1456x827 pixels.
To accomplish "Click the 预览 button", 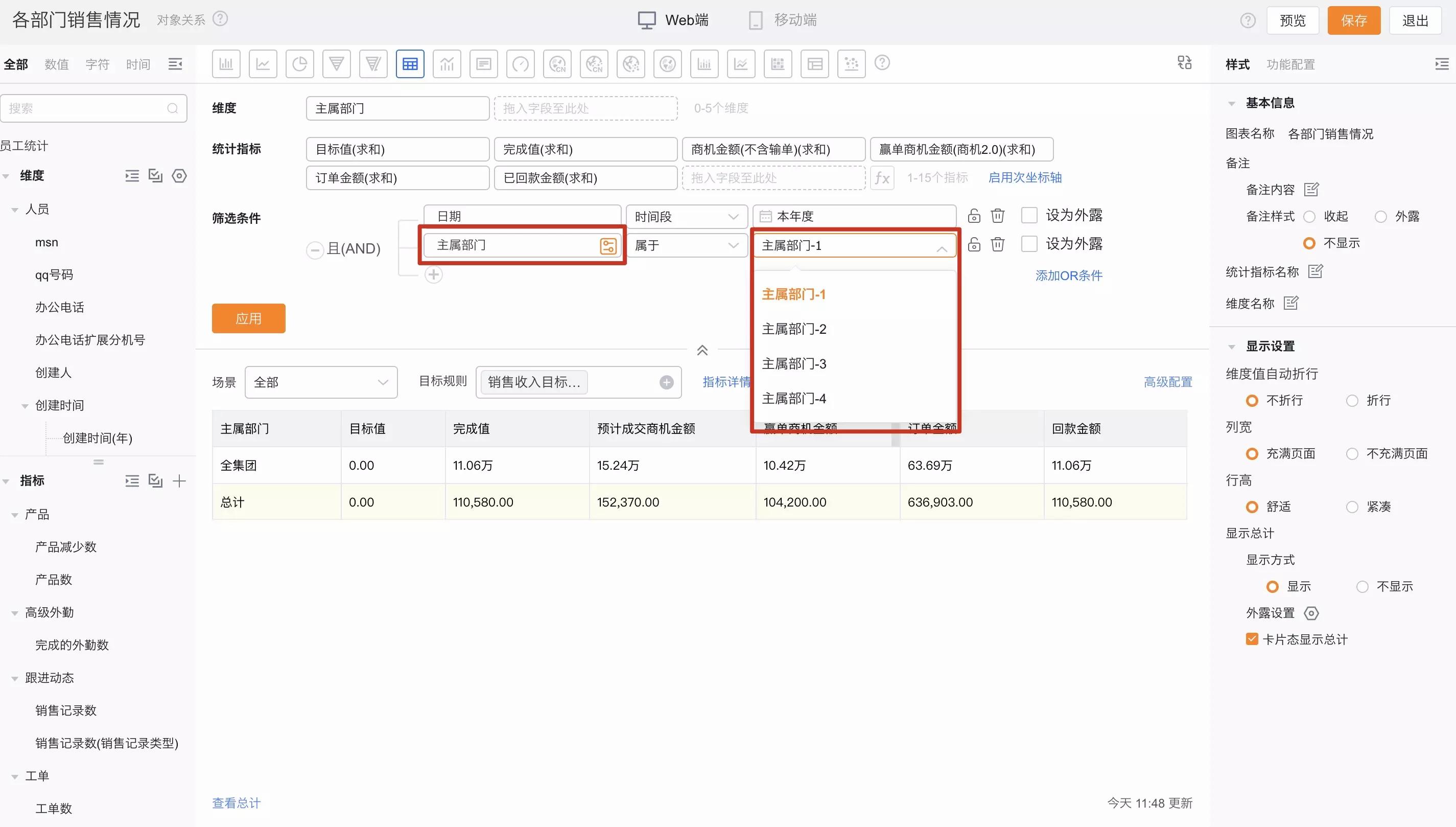I will [1293, 20].
